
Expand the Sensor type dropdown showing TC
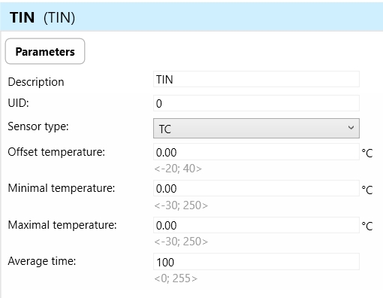point(256,129)
